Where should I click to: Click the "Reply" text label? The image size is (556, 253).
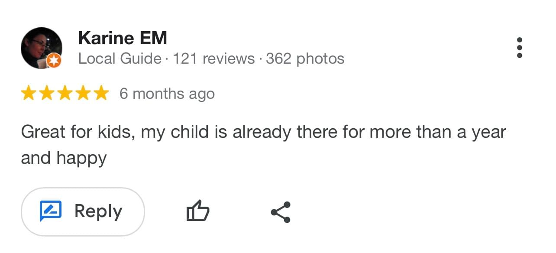click(x=98, y=211)
